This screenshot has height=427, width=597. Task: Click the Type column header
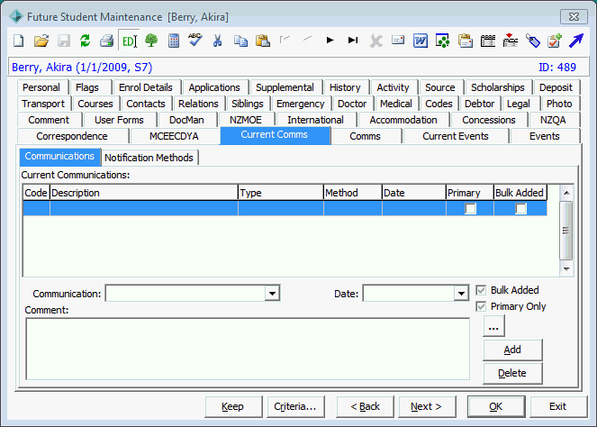pos(281,193)
